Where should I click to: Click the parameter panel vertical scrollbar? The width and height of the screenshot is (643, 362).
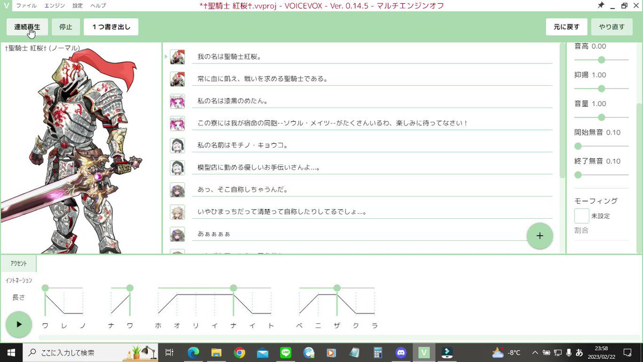click(638, 177)
